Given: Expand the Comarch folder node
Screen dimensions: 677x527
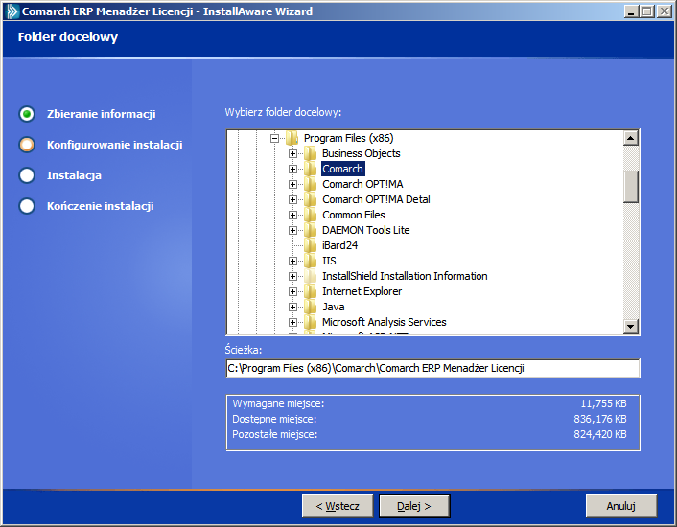Looking at the screenshot, I should pos(292,169).
